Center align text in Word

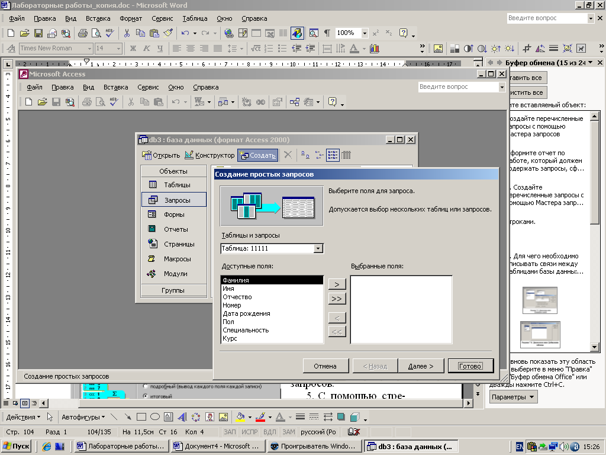[190, 49]
